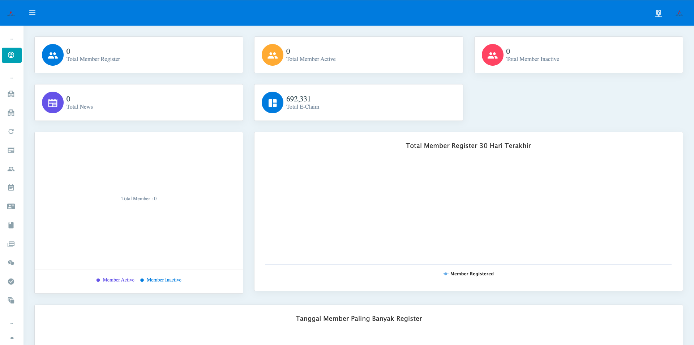The width and height of the screenshot is (694, 345).
Task: Open the two-people members icon in sidebar
Action: [x=11, y=169]
